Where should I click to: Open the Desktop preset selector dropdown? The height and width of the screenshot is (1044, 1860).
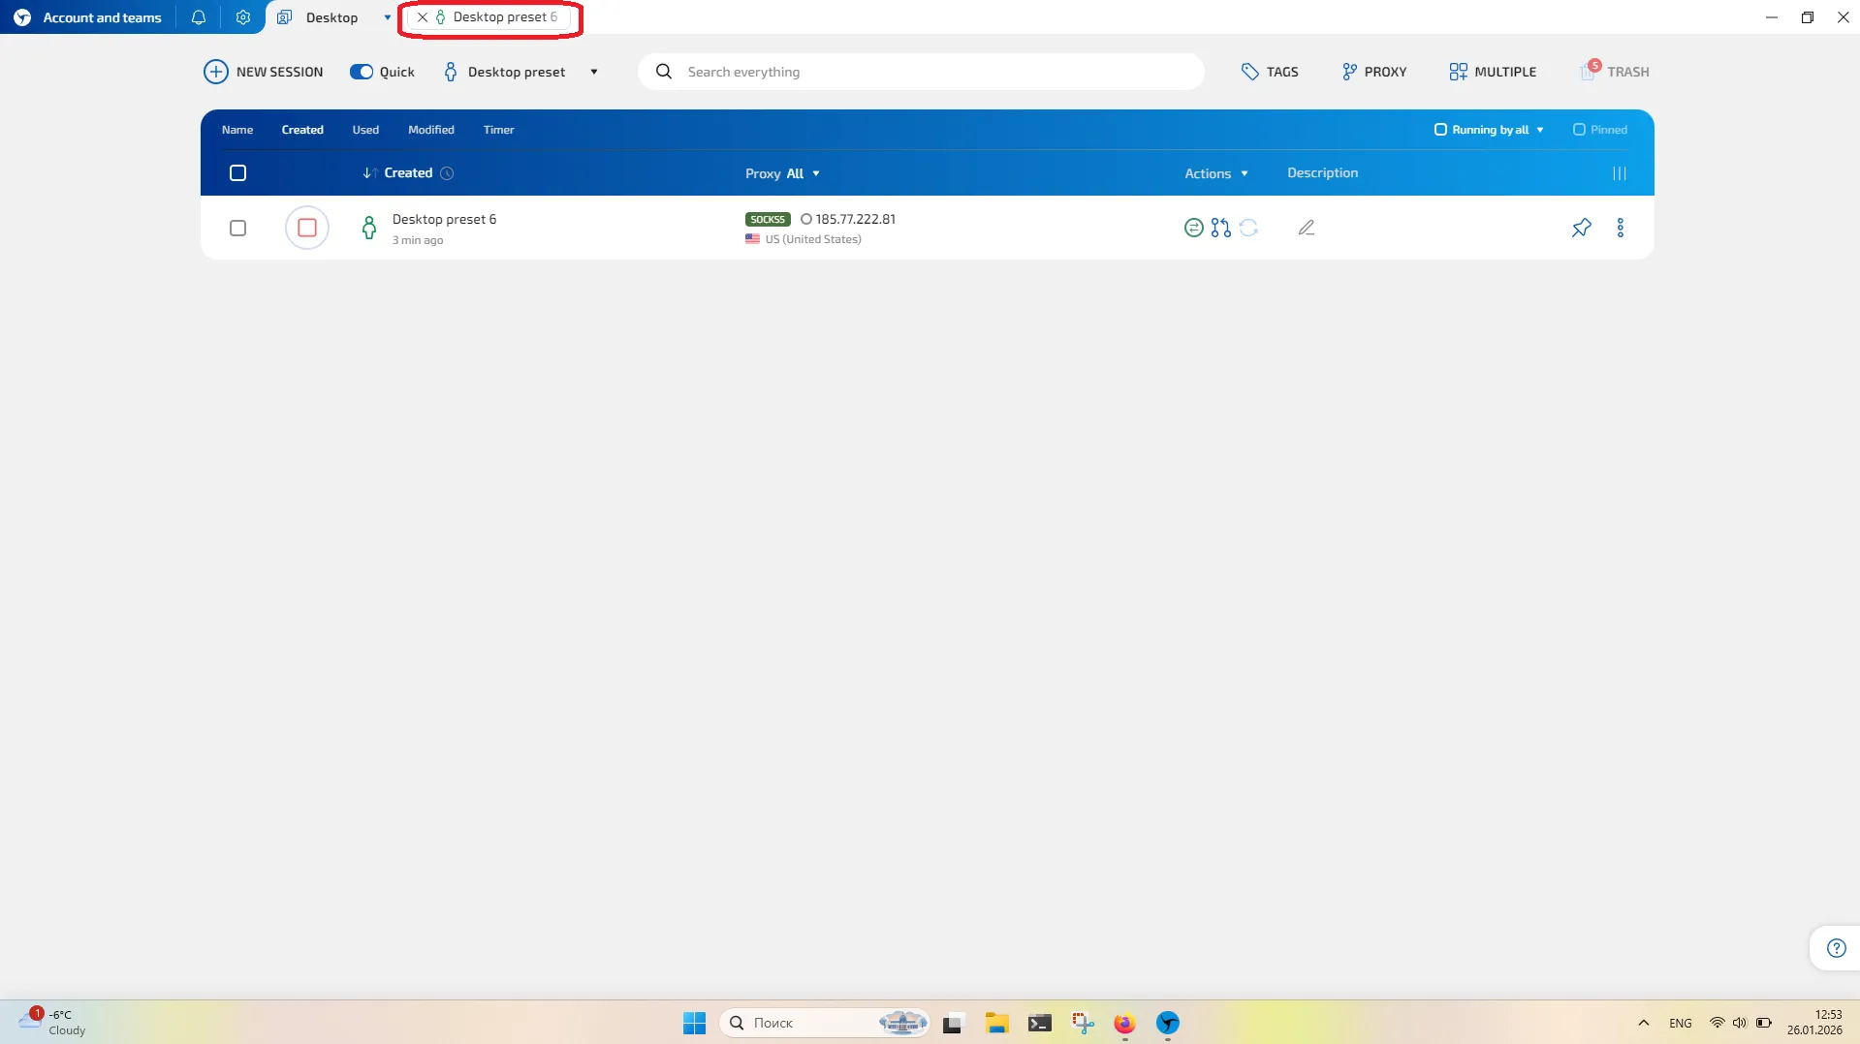(x=594, y=72)
